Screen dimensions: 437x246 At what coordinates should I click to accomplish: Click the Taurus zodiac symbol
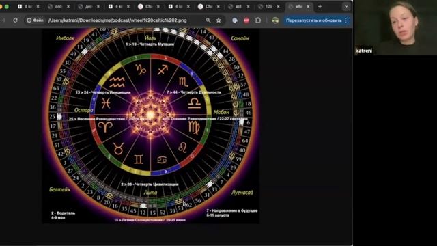[118, 148]
